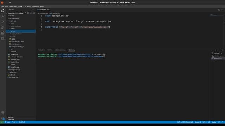Open the File menu
This screenshot has width=225, height=126.
click(2, 6)
